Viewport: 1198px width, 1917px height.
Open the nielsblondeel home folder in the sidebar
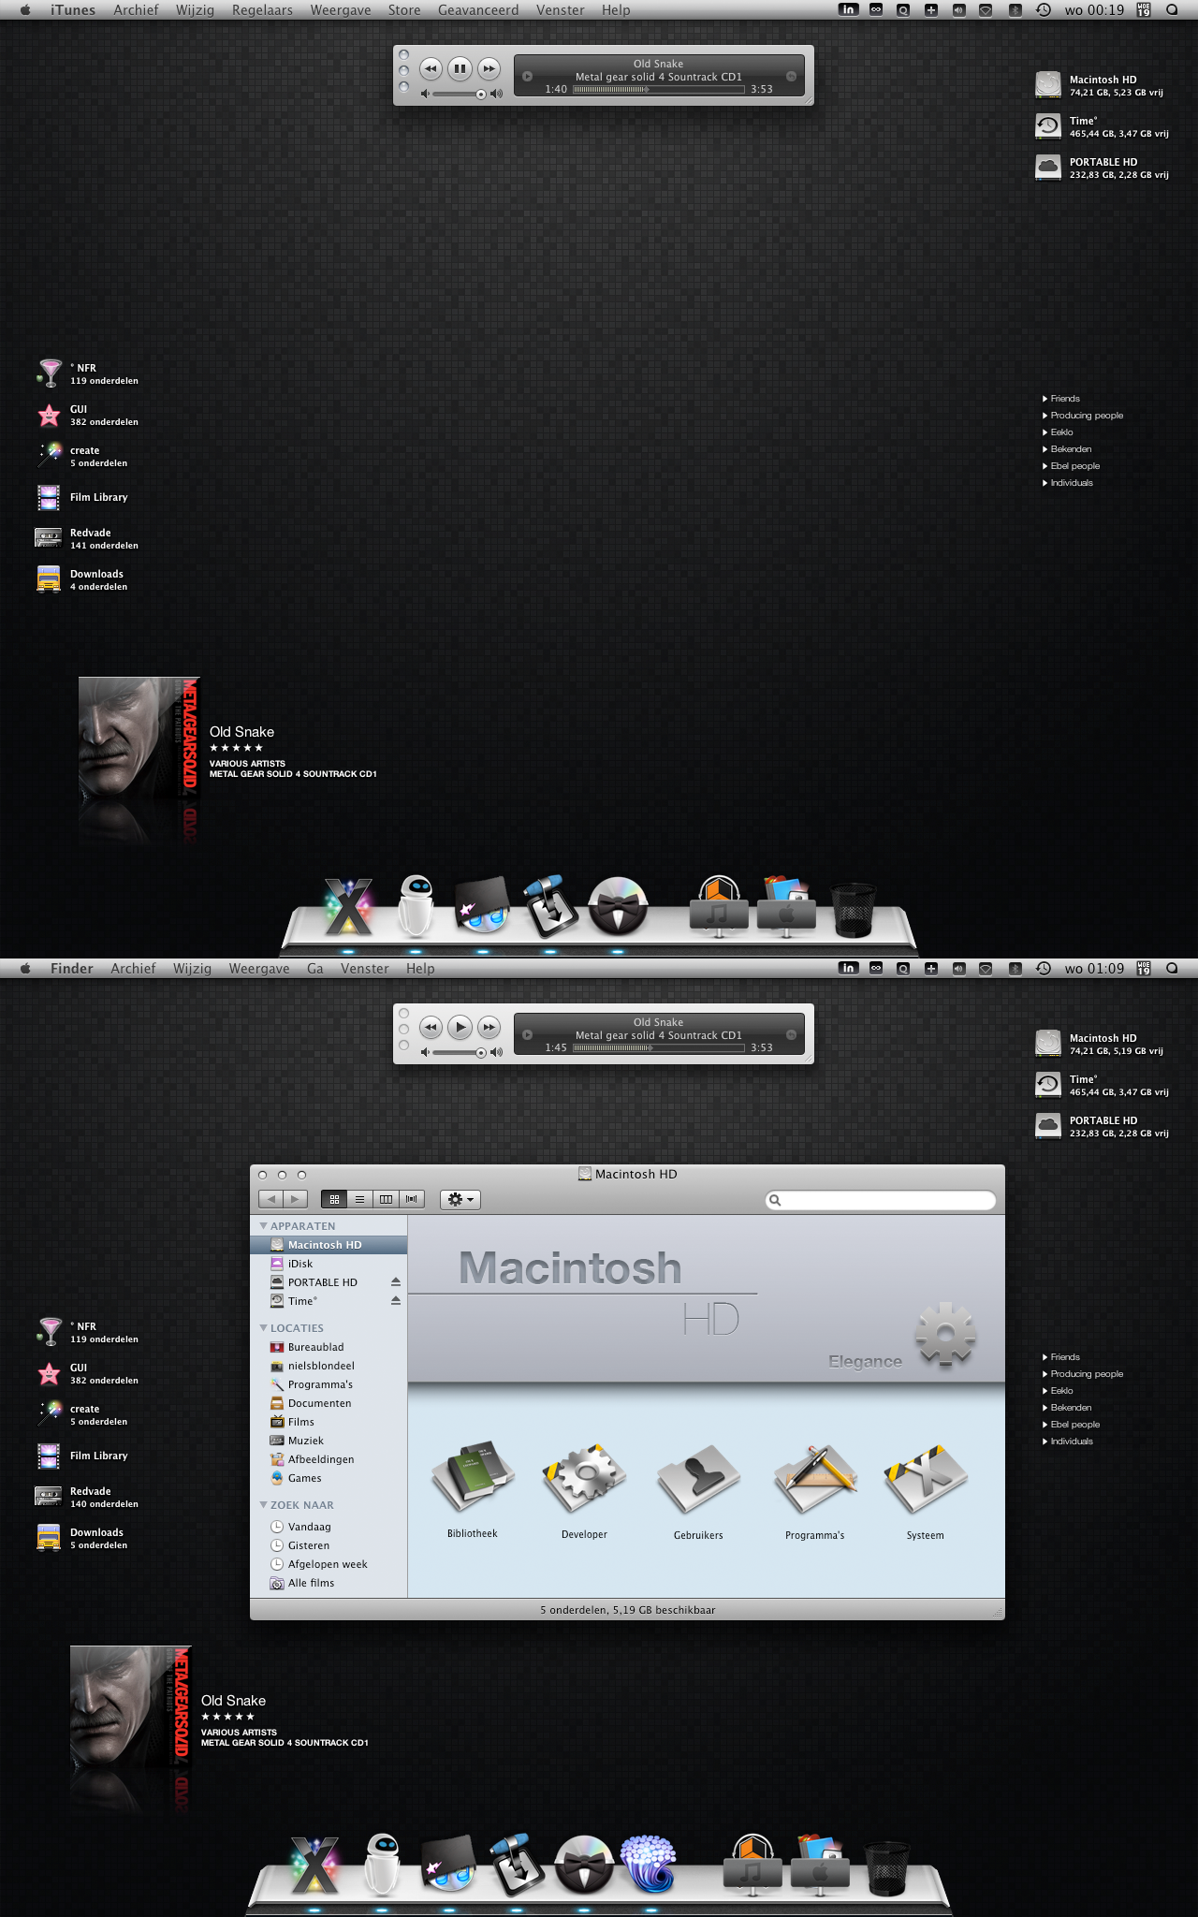tap(329, 1366)
